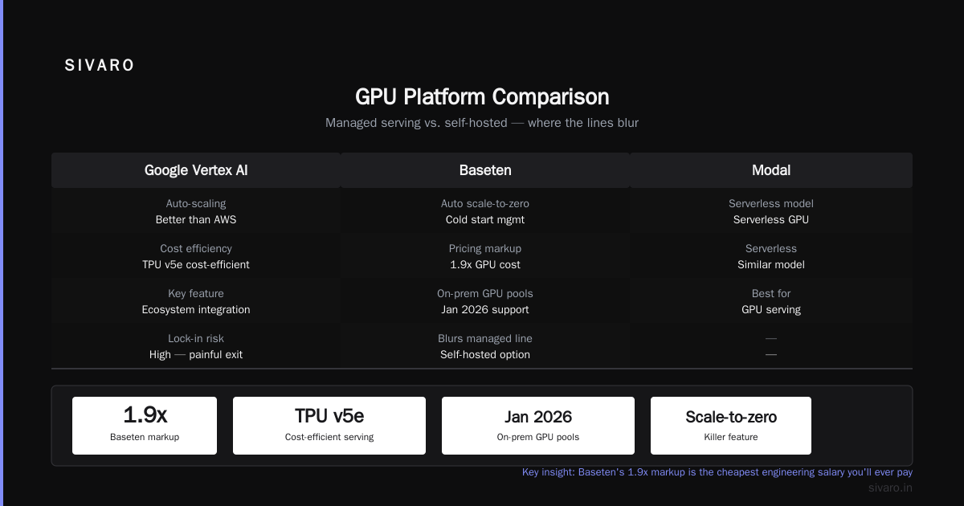Click the 'Self-hosted option' cell

485,354
